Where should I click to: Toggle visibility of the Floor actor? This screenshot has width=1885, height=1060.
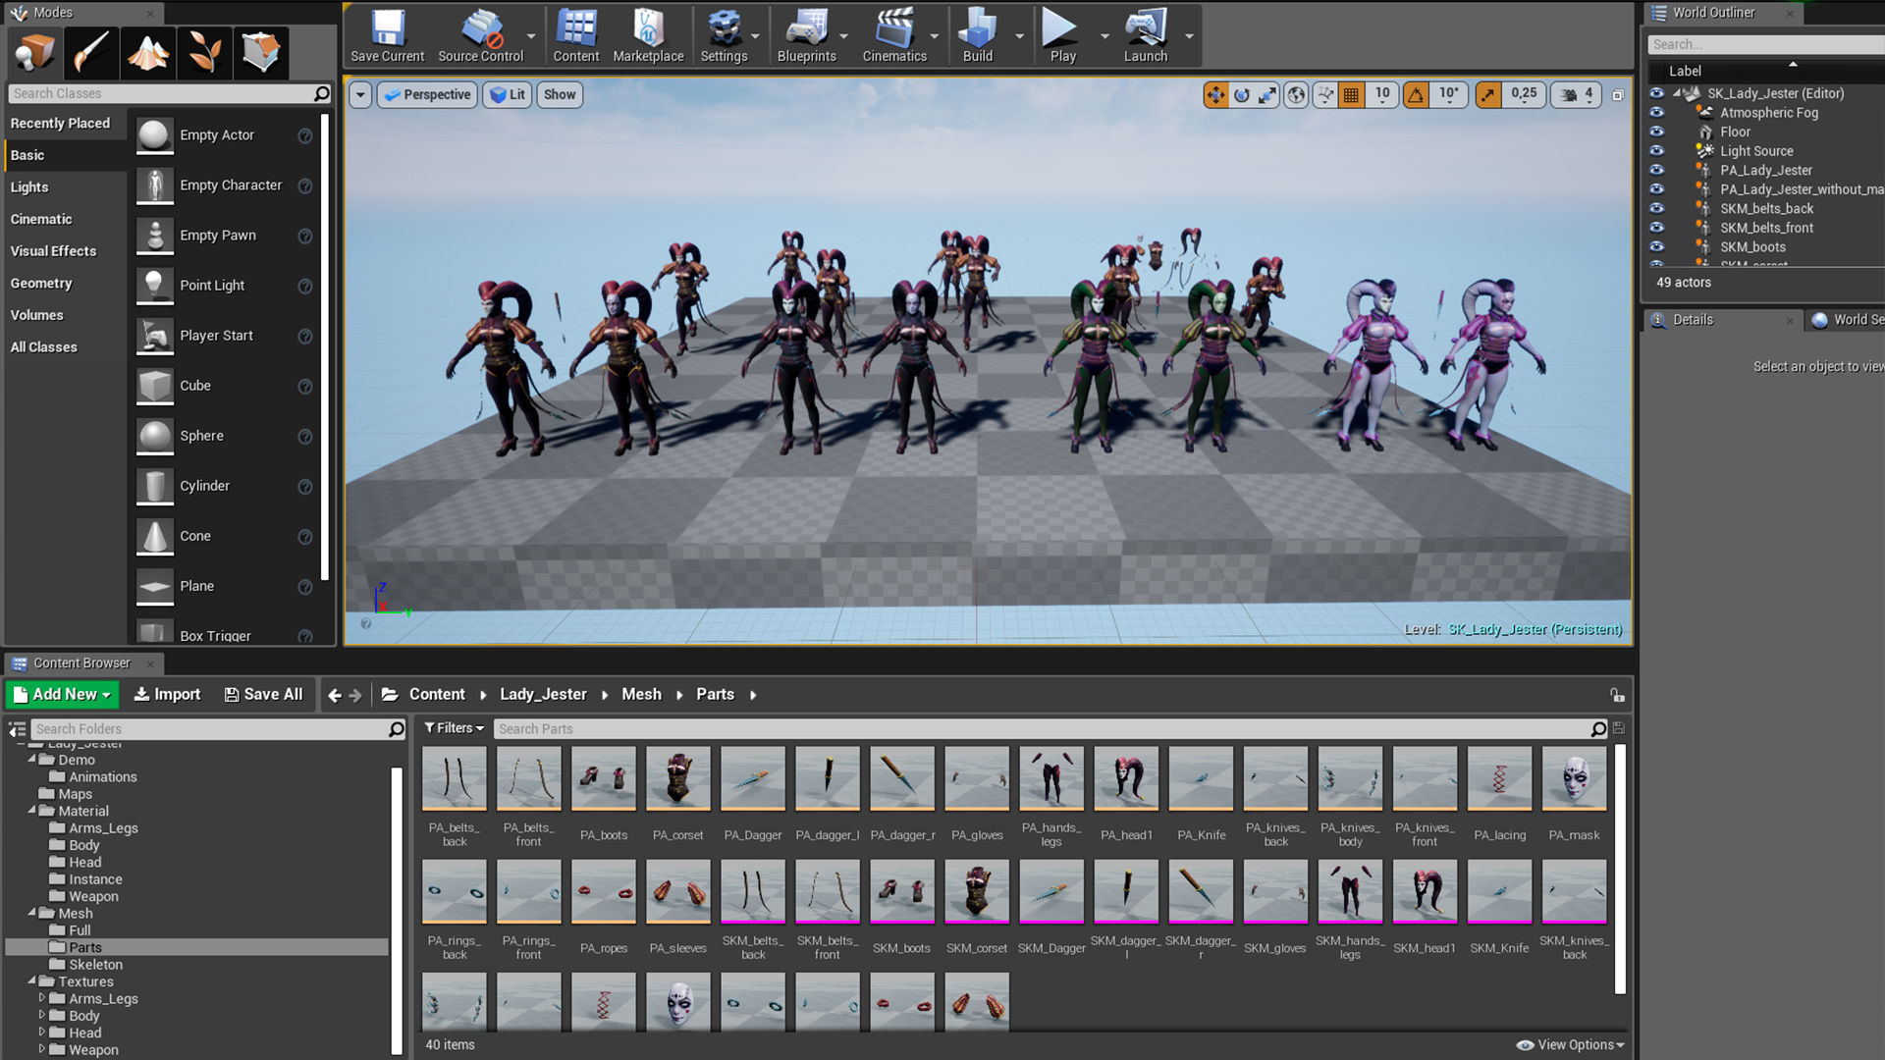(1657, 132)
